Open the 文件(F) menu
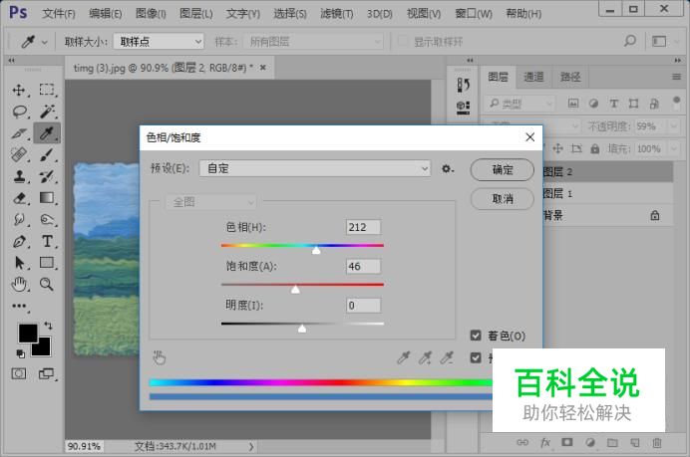 coord(59,14)
